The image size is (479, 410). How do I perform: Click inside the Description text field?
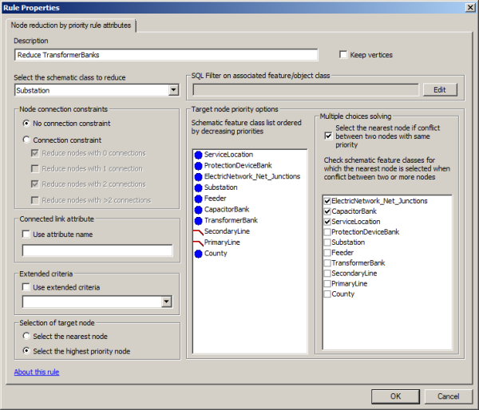tap(166, 55)
